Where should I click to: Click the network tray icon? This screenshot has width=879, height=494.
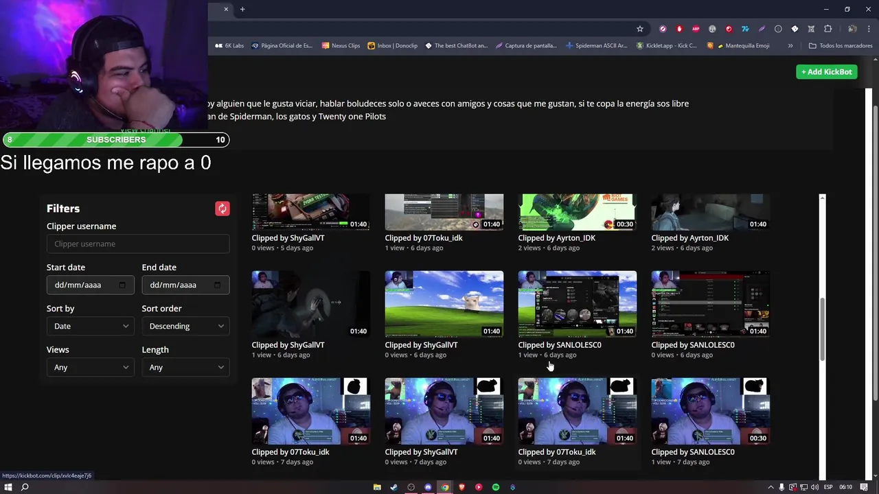804,487
